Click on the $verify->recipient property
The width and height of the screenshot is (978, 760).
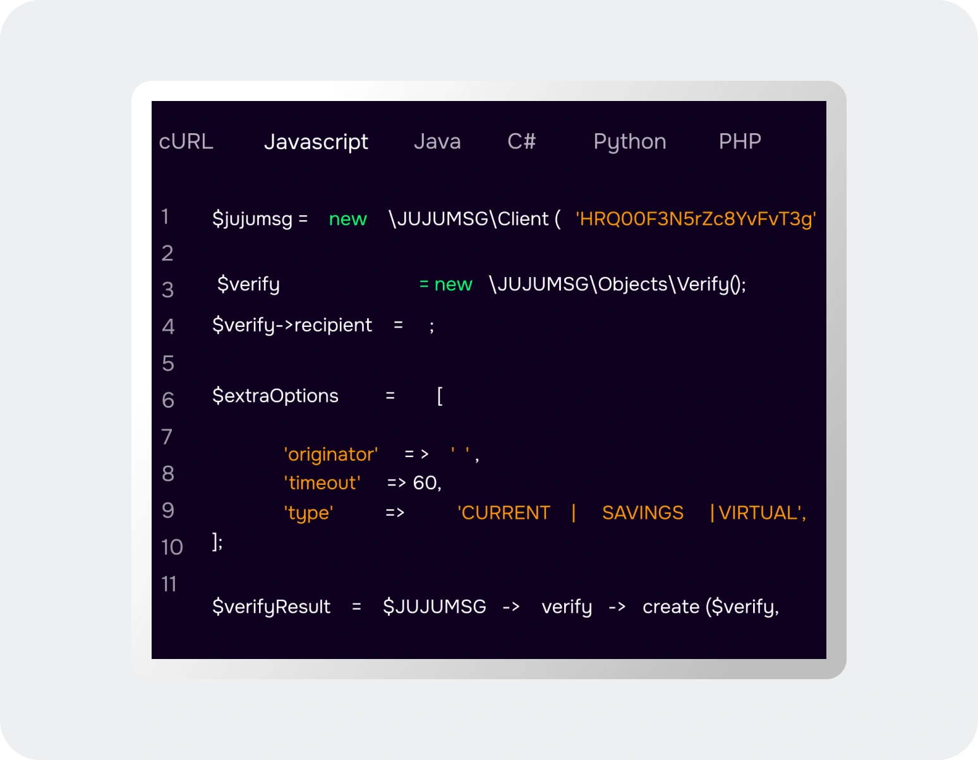pos(292,325)
